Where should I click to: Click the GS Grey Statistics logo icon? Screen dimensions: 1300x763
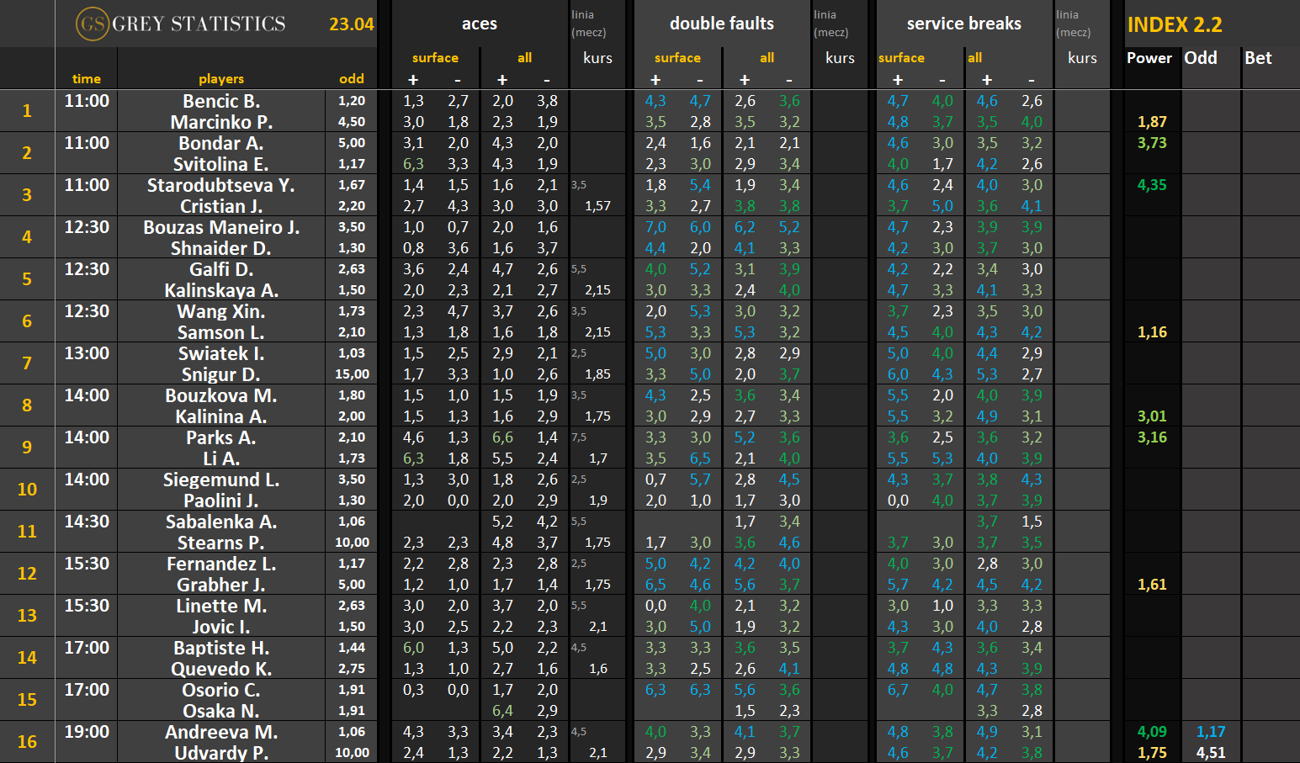(x=92, y=24)
